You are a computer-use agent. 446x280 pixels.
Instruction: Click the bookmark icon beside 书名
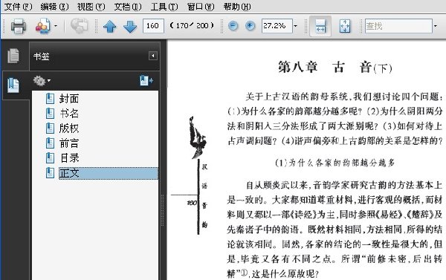tap(50, 114)
